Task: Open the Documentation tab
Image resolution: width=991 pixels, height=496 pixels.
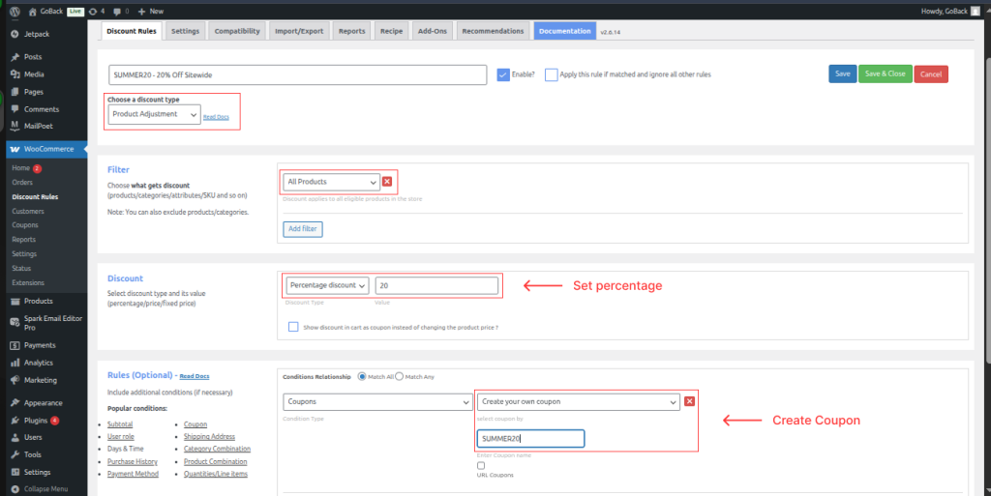Action: coord(565,31)
